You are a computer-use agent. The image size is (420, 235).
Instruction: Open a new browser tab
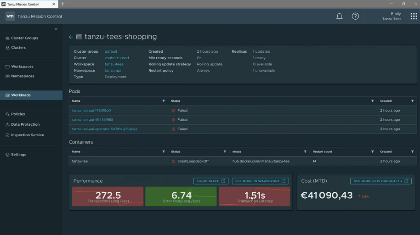[62, 4]
